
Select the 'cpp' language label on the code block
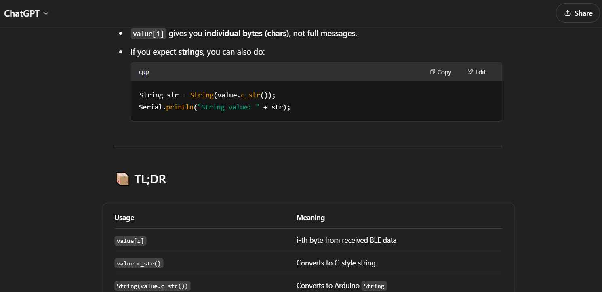pyautogui.click(x=144, y=72)
